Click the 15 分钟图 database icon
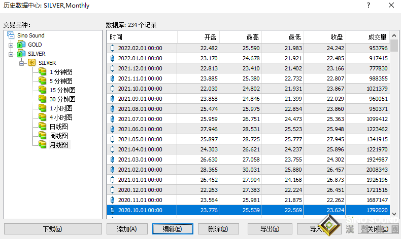 (43, 90)
